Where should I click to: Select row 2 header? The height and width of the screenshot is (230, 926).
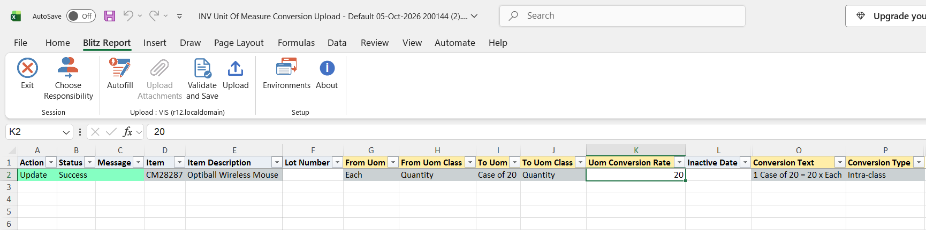click(x=9, y=175)
